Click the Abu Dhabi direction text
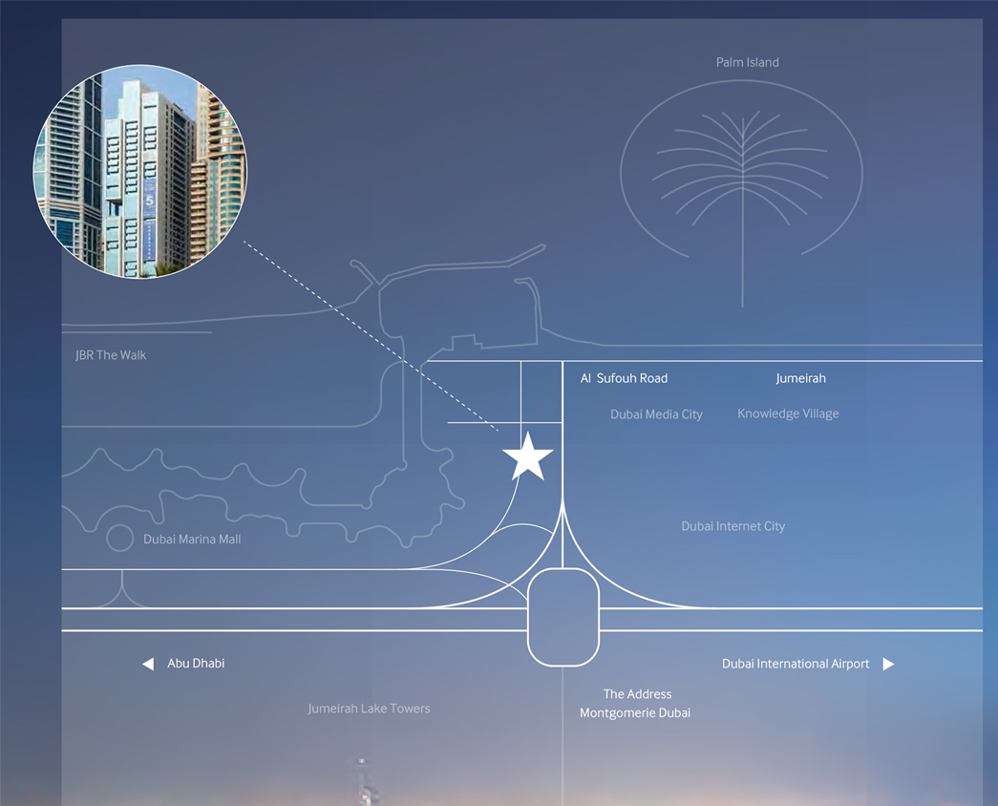 [x=196, y=664]
